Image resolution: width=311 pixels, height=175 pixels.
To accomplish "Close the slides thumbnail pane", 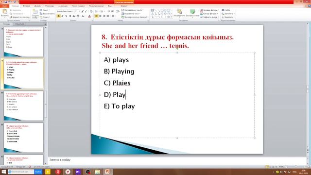I will click(x=45, y=24).
